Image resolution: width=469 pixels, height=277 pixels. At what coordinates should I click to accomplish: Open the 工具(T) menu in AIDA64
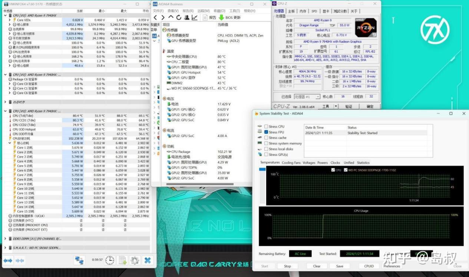[234, 11]
